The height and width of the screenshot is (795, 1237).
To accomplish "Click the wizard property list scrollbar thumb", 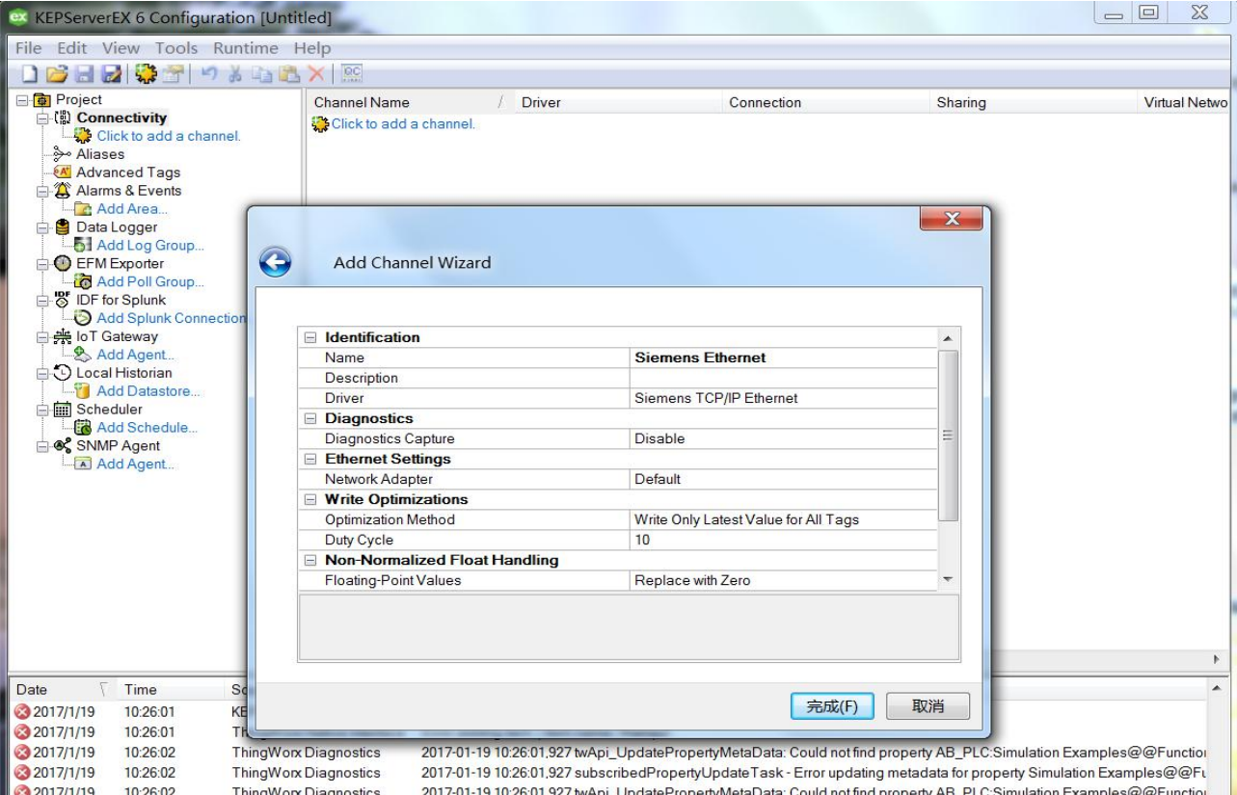I will click(948, 436).
